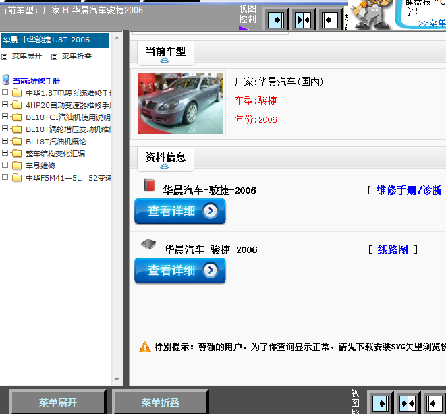Expand BL18TCI汽油机使用说明 tree node
Image resolution: width=446 pixels, height=414 pixels.
(x=5, y=117)
